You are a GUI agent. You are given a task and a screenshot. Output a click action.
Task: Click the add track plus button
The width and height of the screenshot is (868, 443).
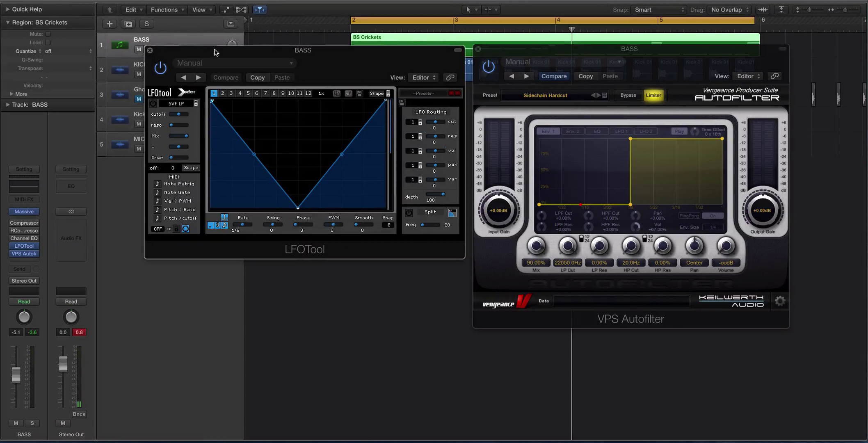click(110, 24)
